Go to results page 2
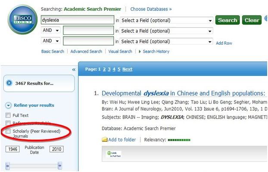The width and height of the screenshot is (268, 172). 104,69
